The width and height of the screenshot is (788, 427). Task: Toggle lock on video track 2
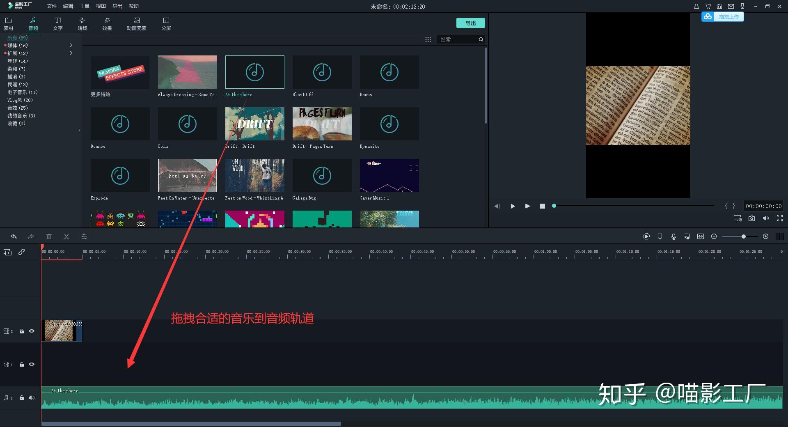point(22,331)
